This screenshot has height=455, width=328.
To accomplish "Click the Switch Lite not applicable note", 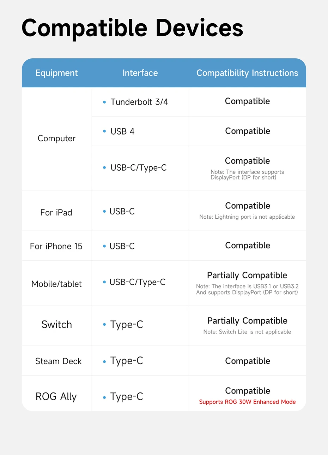I will (x=247, y=332).
